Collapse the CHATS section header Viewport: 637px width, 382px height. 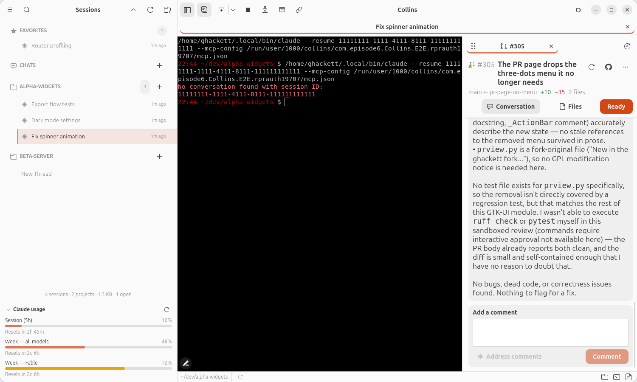click(x=28, y=65)
